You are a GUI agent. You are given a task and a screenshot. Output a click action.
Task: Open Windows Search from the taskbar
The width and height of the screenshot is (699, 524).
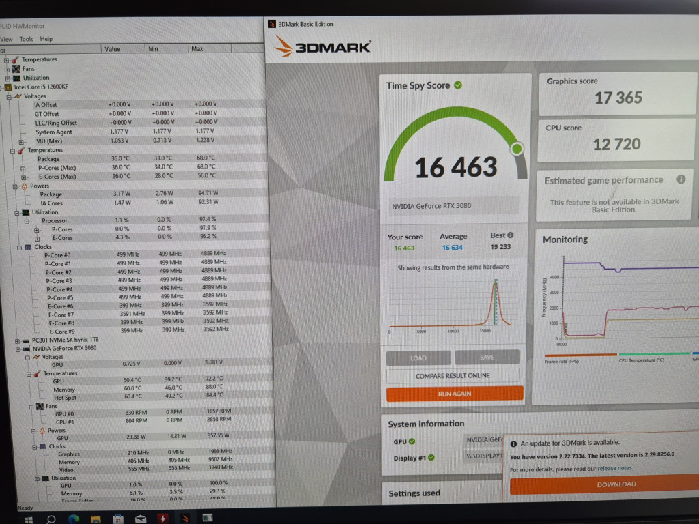click(51, 519)
